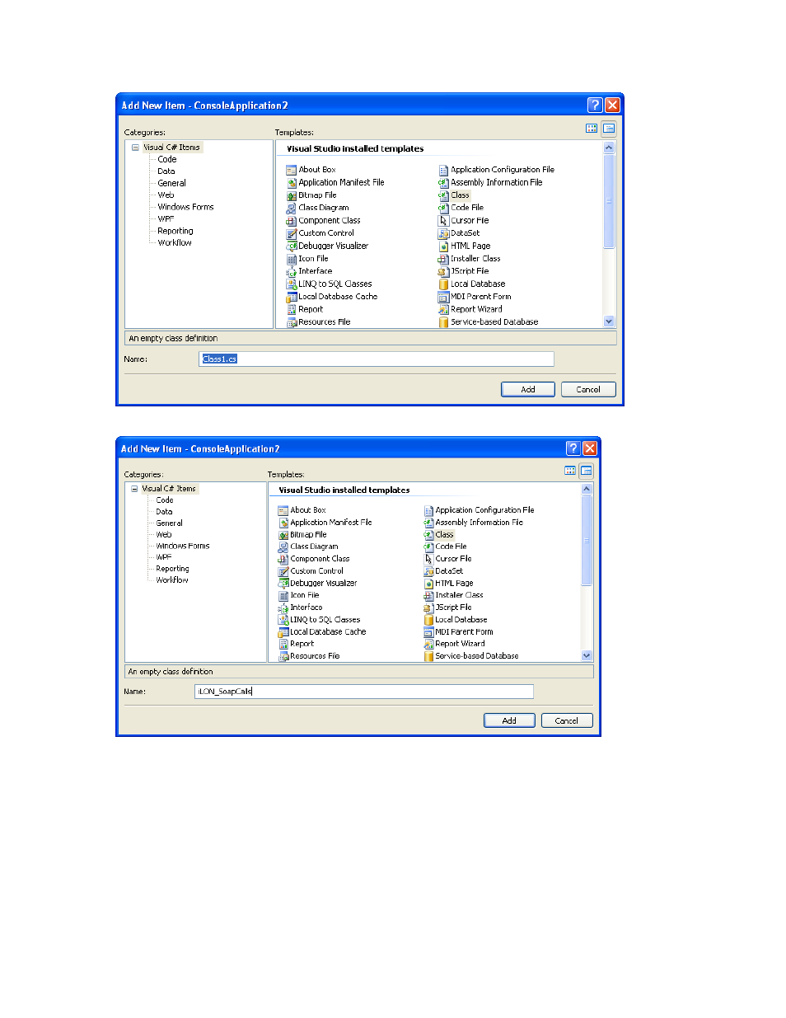Choose Bitmap File icon in top dialog

291,195
